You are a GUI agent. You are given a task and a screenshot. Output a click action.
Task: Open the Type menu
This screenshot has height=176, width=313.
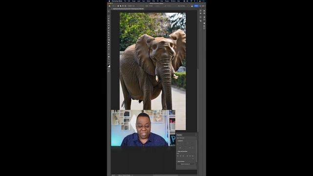[x=143, y=1]
